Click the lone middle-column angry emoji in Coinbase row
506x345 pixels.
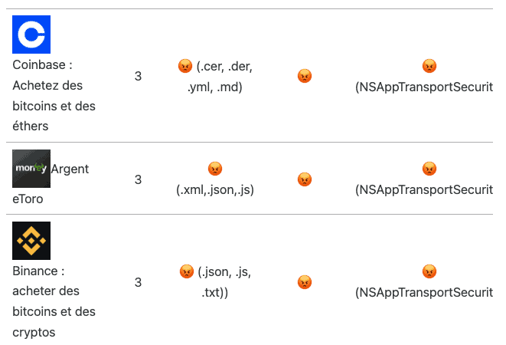305,77
